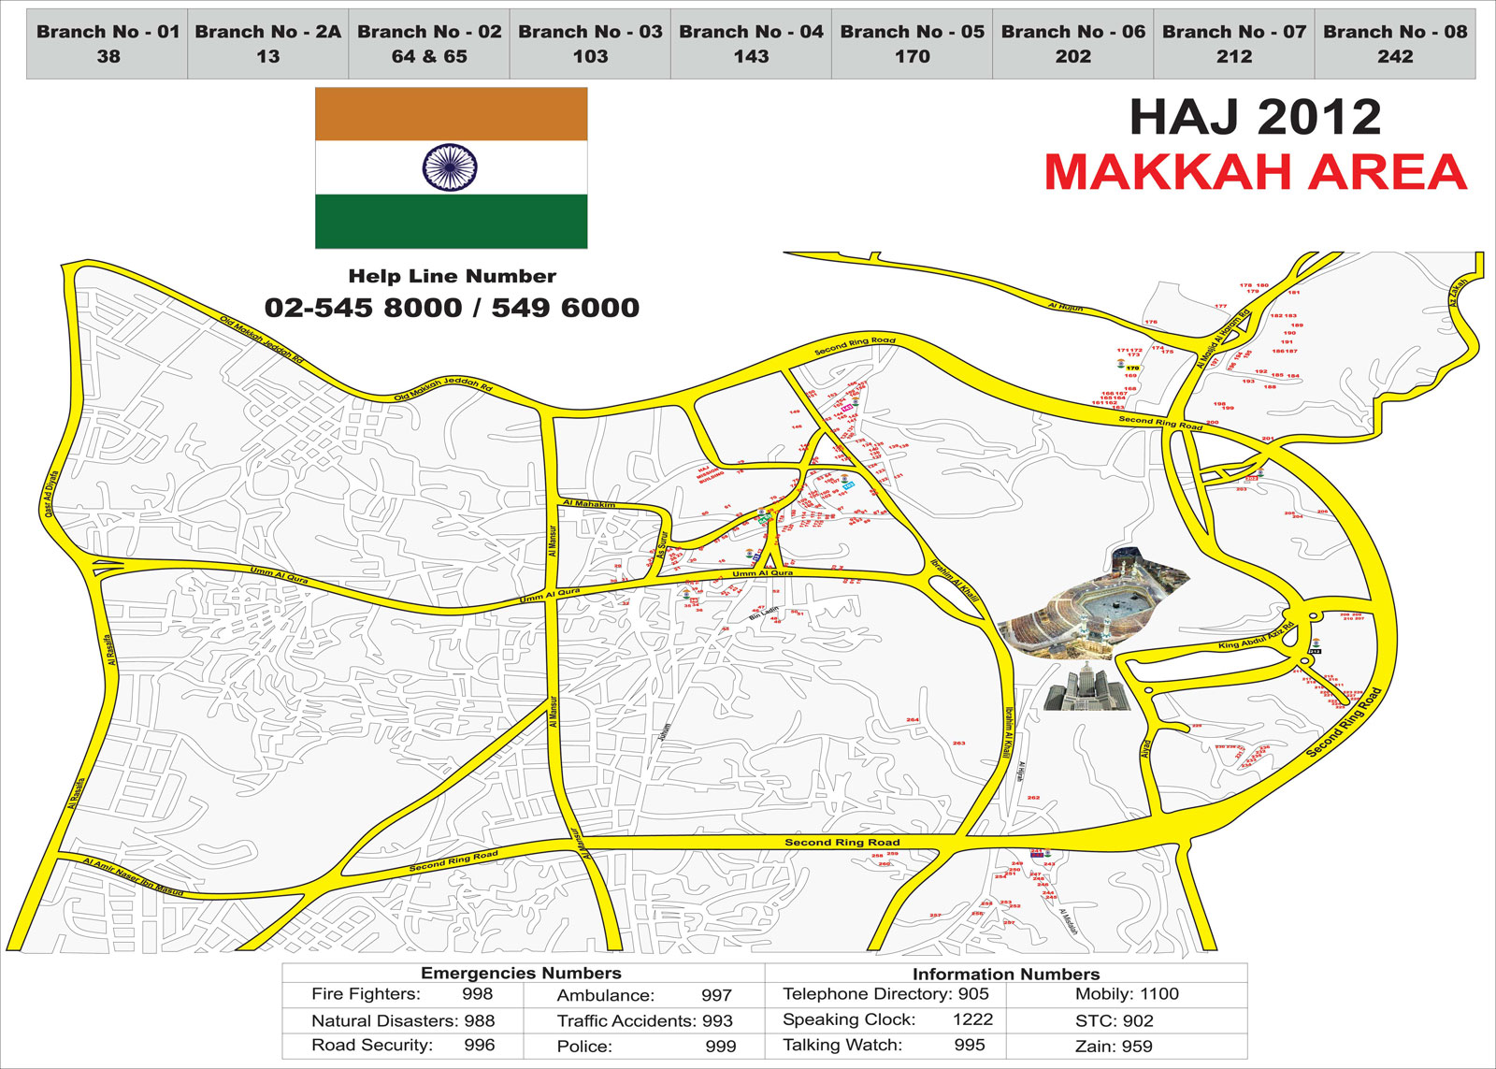Click the Ambulance: 997 entry
1496x1069 pixels.
click(644, 995)
